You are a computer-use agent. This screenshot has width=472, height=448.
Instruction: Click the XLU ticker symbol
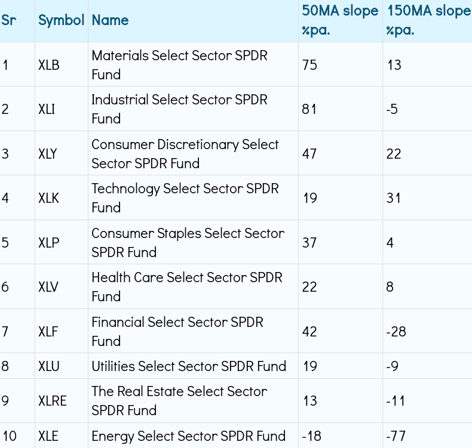[49, 366]
